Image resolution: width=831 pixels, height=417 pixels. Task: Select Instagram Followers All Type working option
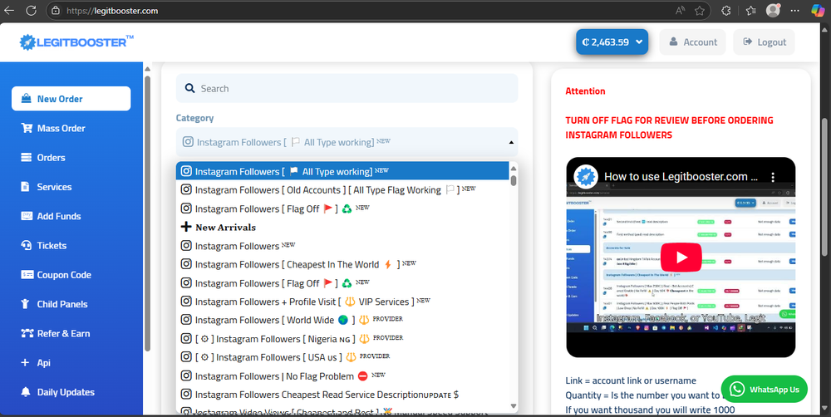point(342,171)
